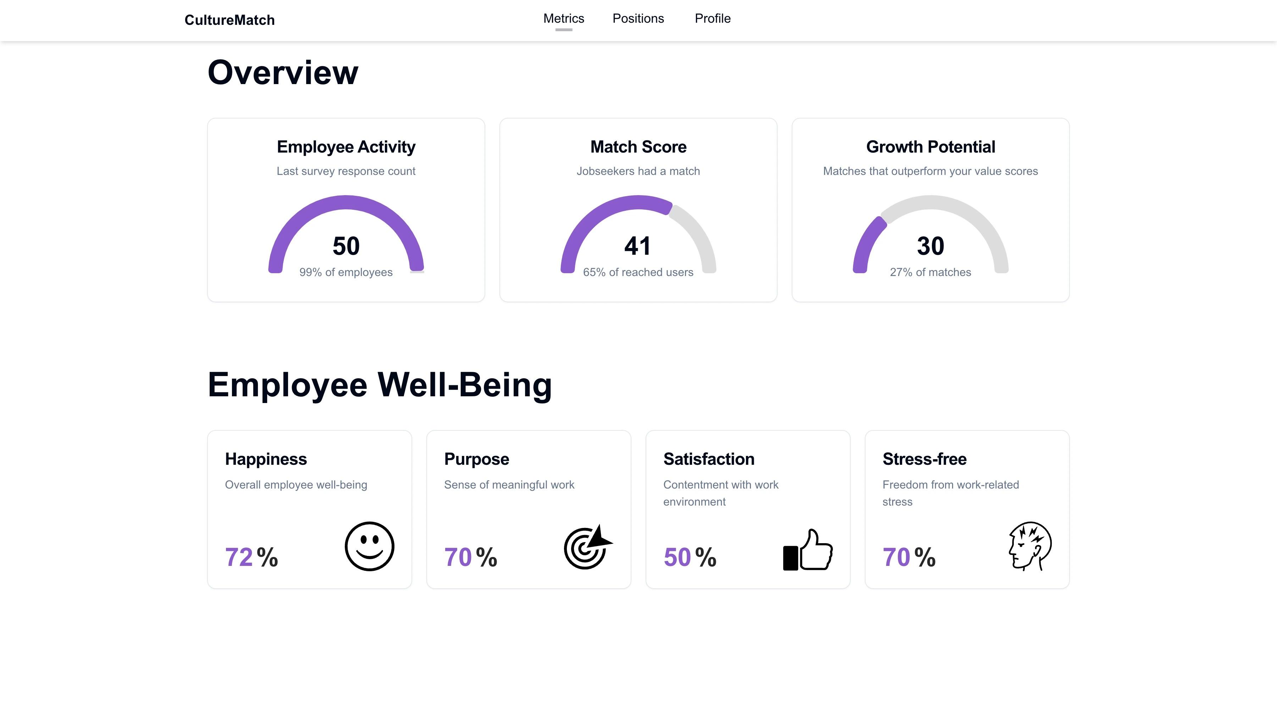This screenshot has width=1277, height=711.
Task: Select the Growth Potential card title
Action: click(930, 147)
